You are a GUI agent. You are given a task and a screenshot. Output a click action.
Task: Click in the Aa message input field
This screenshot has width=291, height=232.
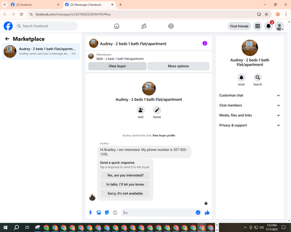pyautogui.click(x=158, y=213)
